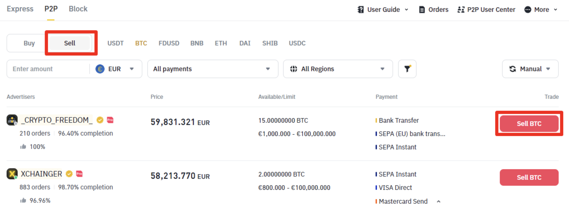Switch to Buy mode
Screen dimensions: 569x213
[29, 43]
